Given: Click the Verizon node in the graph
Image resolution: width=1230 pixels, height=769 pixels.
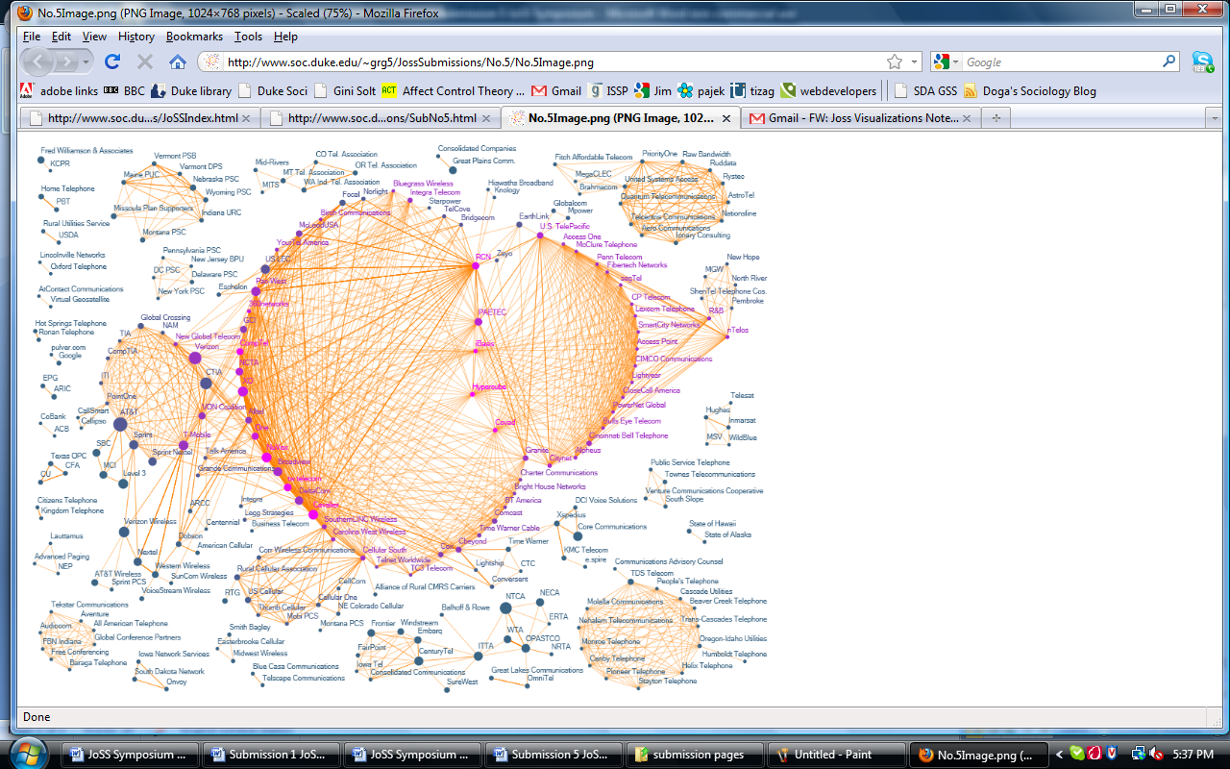Looking at the screenshot, I should 195,358.
